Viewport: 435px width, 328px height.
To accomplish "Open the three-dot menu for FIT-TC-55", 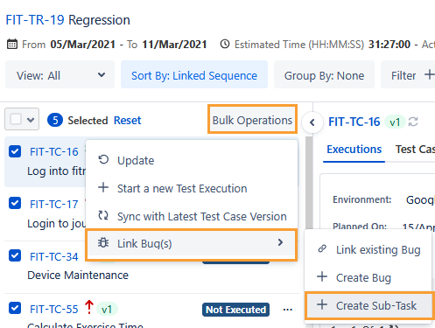I will coord(288,310).
